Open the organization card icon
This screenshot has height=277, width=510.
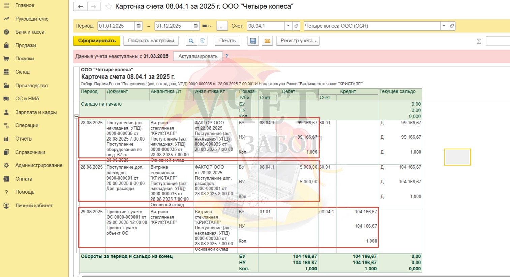click(x=452, y=26)
